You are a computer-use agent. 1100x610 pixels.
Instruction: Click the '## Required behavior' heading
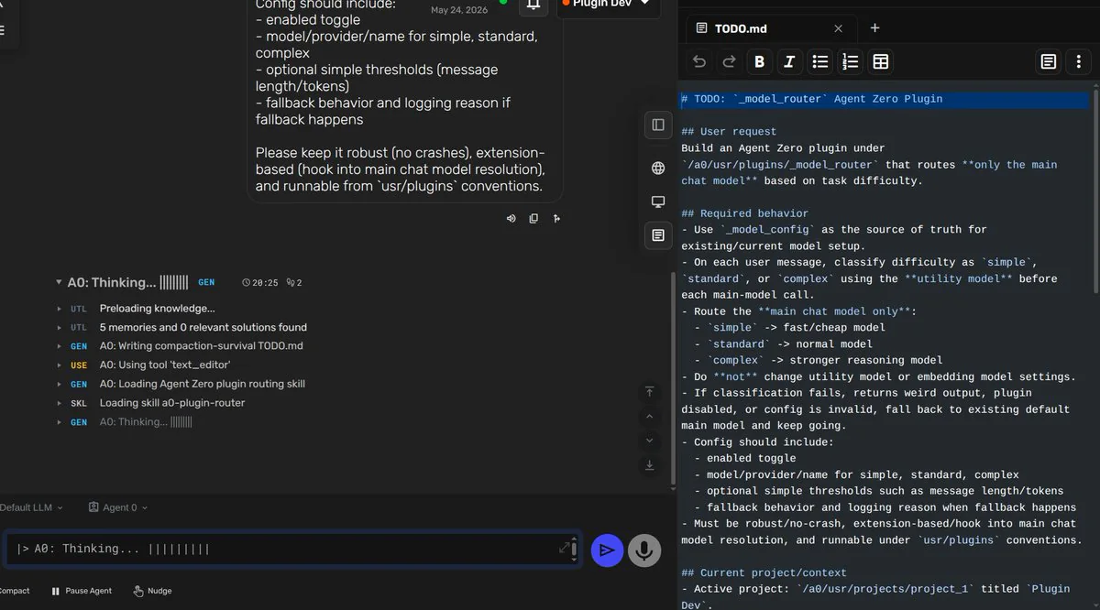[744, 213]
